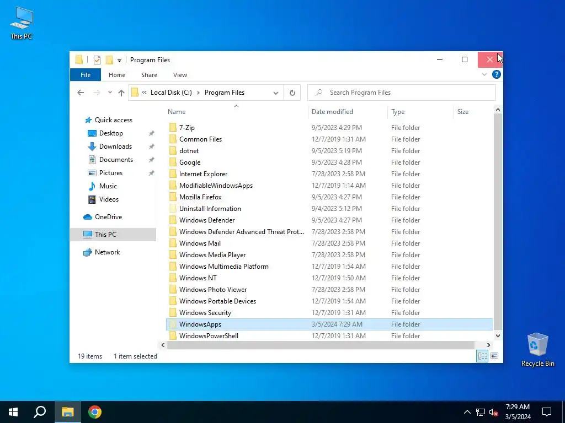Open Customize Quick Access Toolbar dropdown

[119, 61]
